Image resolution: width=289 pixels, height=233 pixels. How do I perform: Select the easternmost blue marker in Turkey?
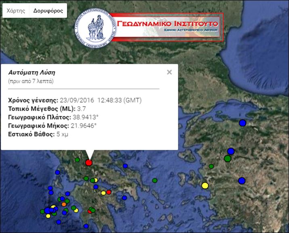(242, 181)
